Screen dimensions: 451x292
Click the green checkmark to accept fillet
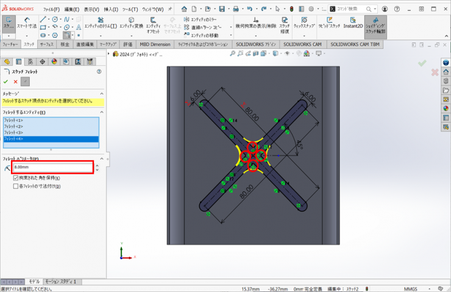pyautogui.click(x=6, y=82)
